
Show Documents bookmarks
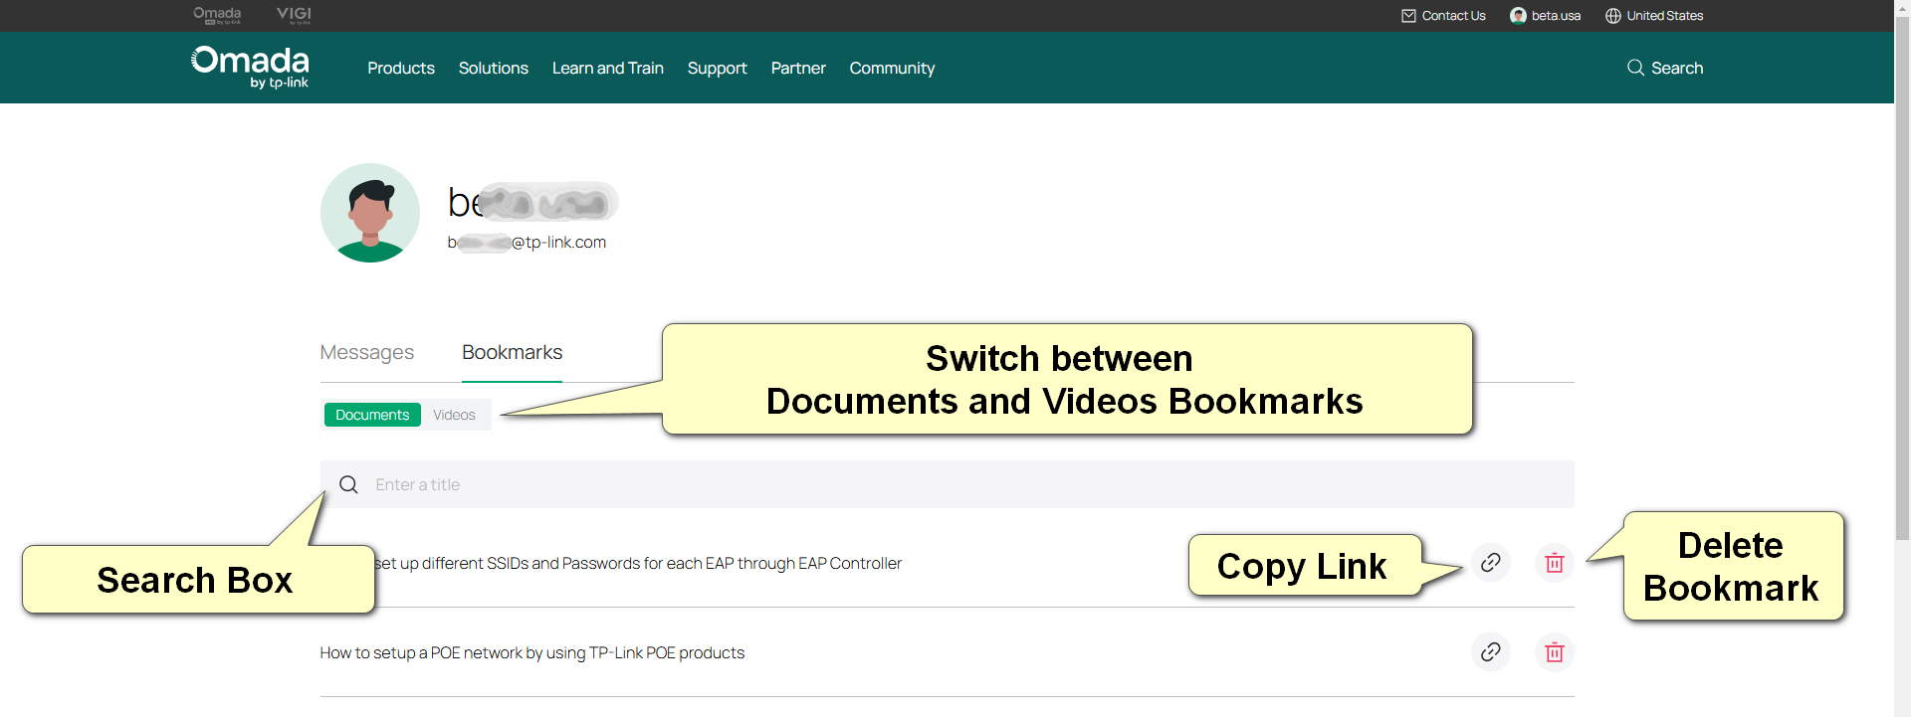pyautogui.click(x=372, y=415)
